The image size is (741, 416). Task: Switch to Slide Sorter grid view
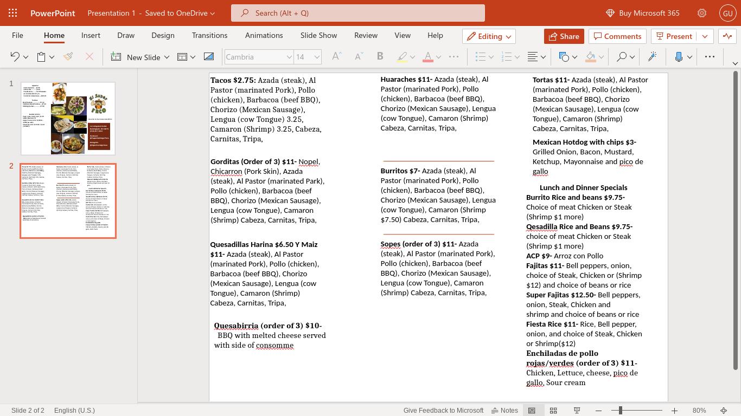[x=553, y=411]
